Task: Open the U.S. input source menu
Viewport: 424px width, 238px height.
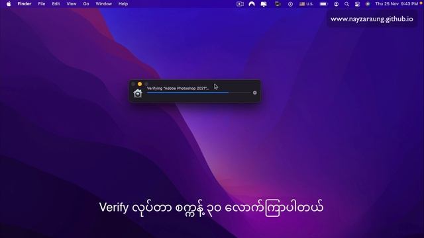Action: (306, 4)
